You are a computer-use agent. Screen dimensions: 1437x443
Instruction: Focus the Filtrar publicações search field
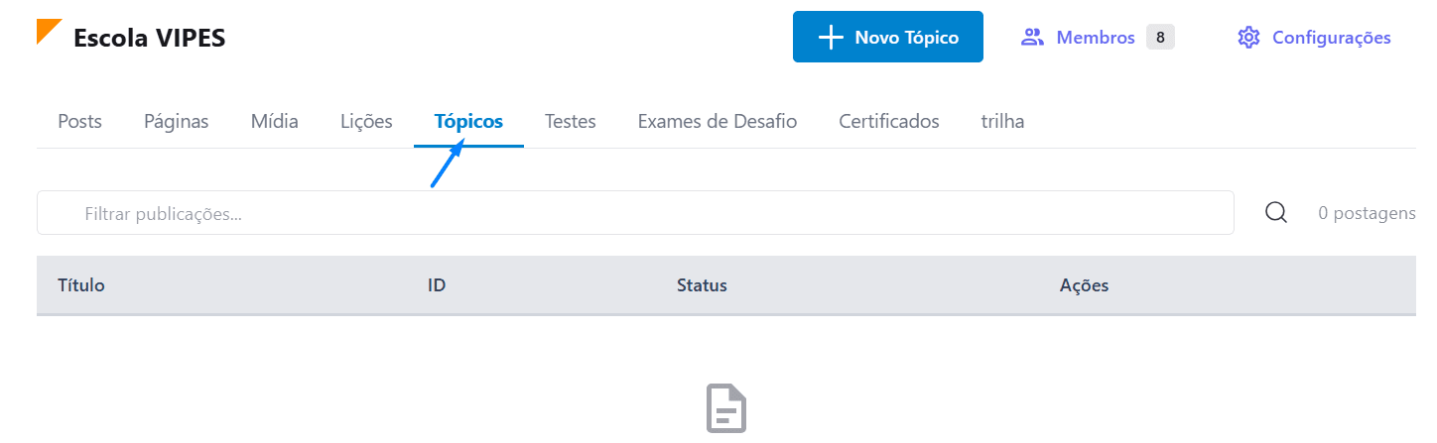click(x=635, y=213)
